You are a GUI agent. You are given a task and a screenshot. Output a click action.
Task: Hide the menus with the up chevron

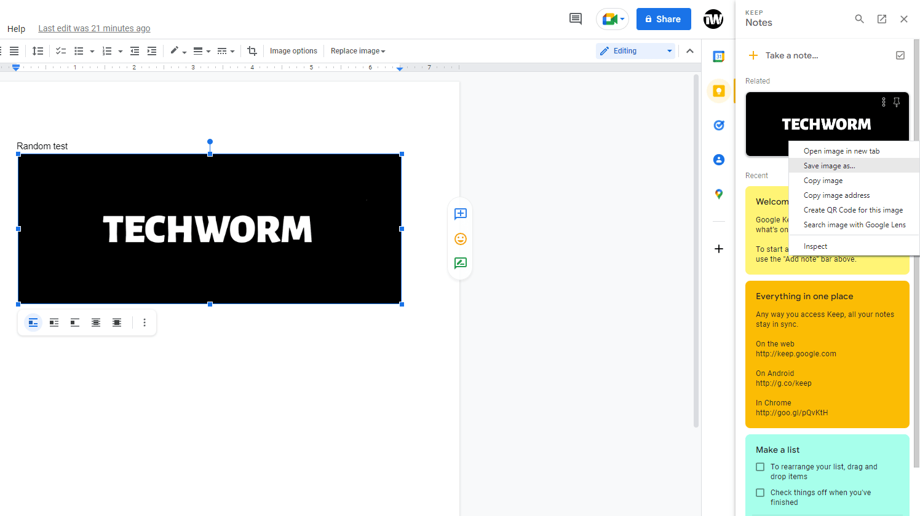pos(690,51)
